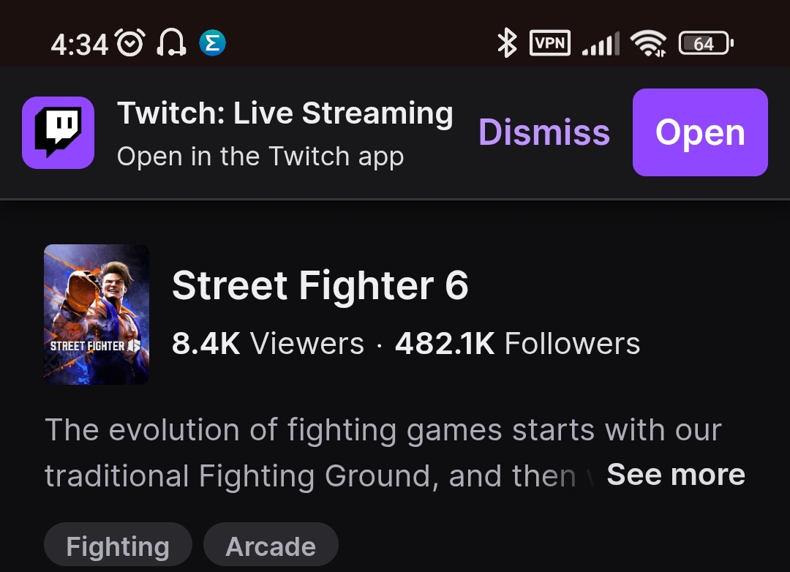This screenshot has width=790, height=572.
Task: Tap the blue sigma notification icon
Action: coord(212,43)
